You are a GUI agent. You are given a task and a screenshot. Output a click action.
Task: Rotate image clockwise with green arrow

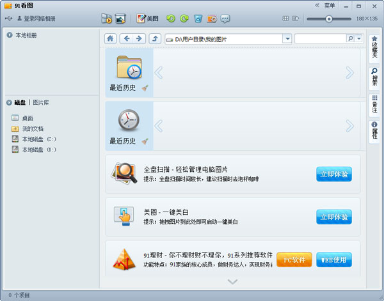(x=184, y=19)
